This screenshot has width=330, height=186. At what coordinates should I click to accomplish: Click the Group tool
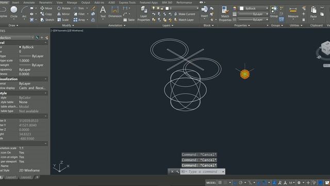tap(274, 12)
